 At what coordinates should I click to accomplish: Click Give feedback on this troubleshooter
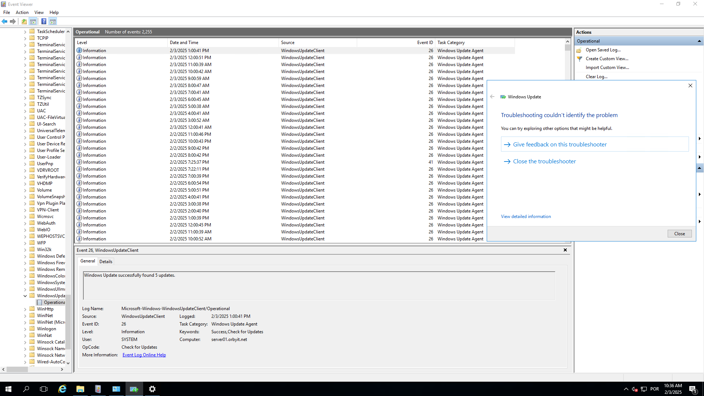click(x=595, y=144)
